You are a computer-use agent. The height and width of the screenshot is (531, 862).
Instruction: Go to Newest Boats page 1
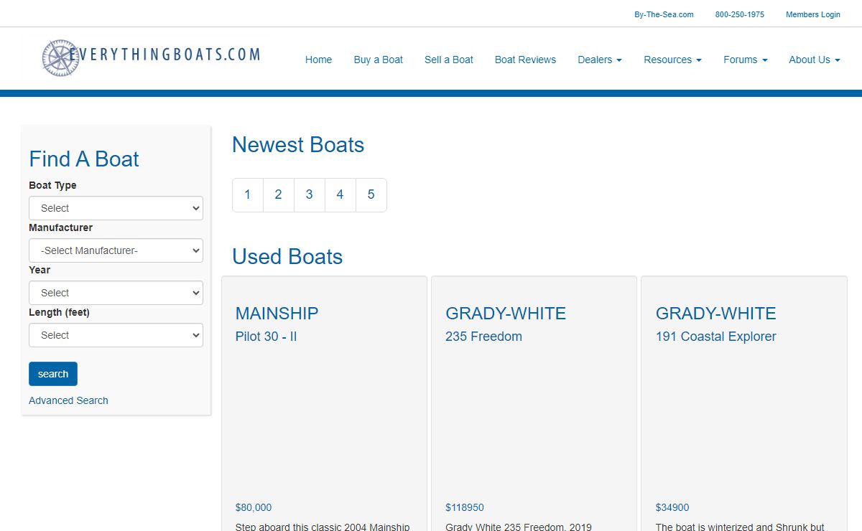click(x=248, y=194)
